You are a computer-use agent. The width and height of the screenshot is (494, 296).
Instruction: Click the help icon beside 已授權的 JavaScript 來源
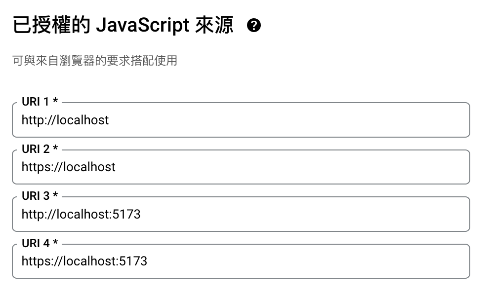tap(254, 25)
